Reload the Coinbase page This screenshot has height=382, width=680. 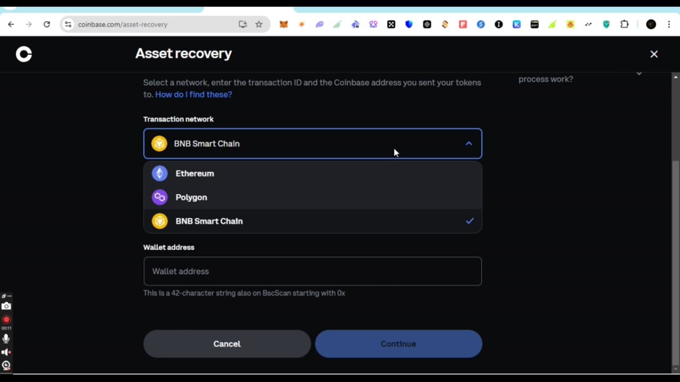pyautogui.click(x=47, y=24)
